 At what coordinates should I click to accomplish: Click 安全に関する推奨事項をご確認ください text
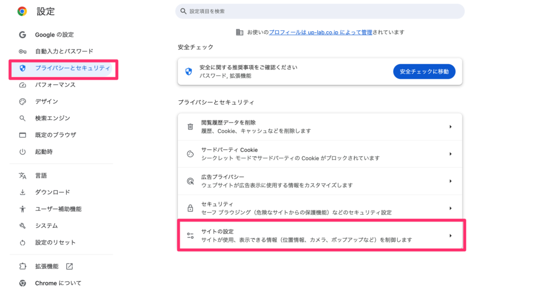(x=248, y=67)
